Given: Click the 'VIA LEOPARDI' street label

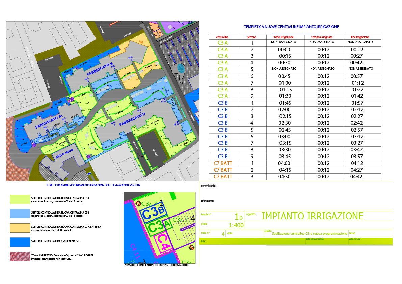Looking at the screenshot, I should (30, 57).
